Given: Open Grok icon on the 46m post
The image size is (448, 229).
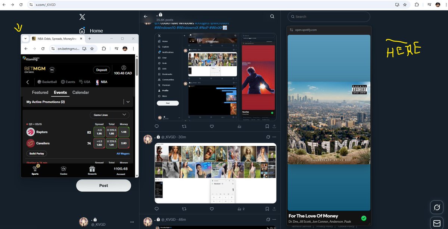Looking at the screenshot, I should click(x=268, y=220).
